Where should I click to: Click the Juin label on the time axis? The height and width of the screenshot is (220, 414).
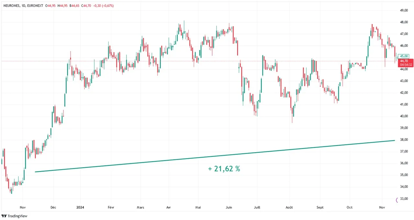click(229, 207)
